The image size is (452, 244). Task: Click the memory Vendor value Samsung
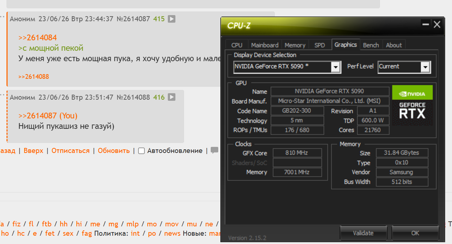402,172
